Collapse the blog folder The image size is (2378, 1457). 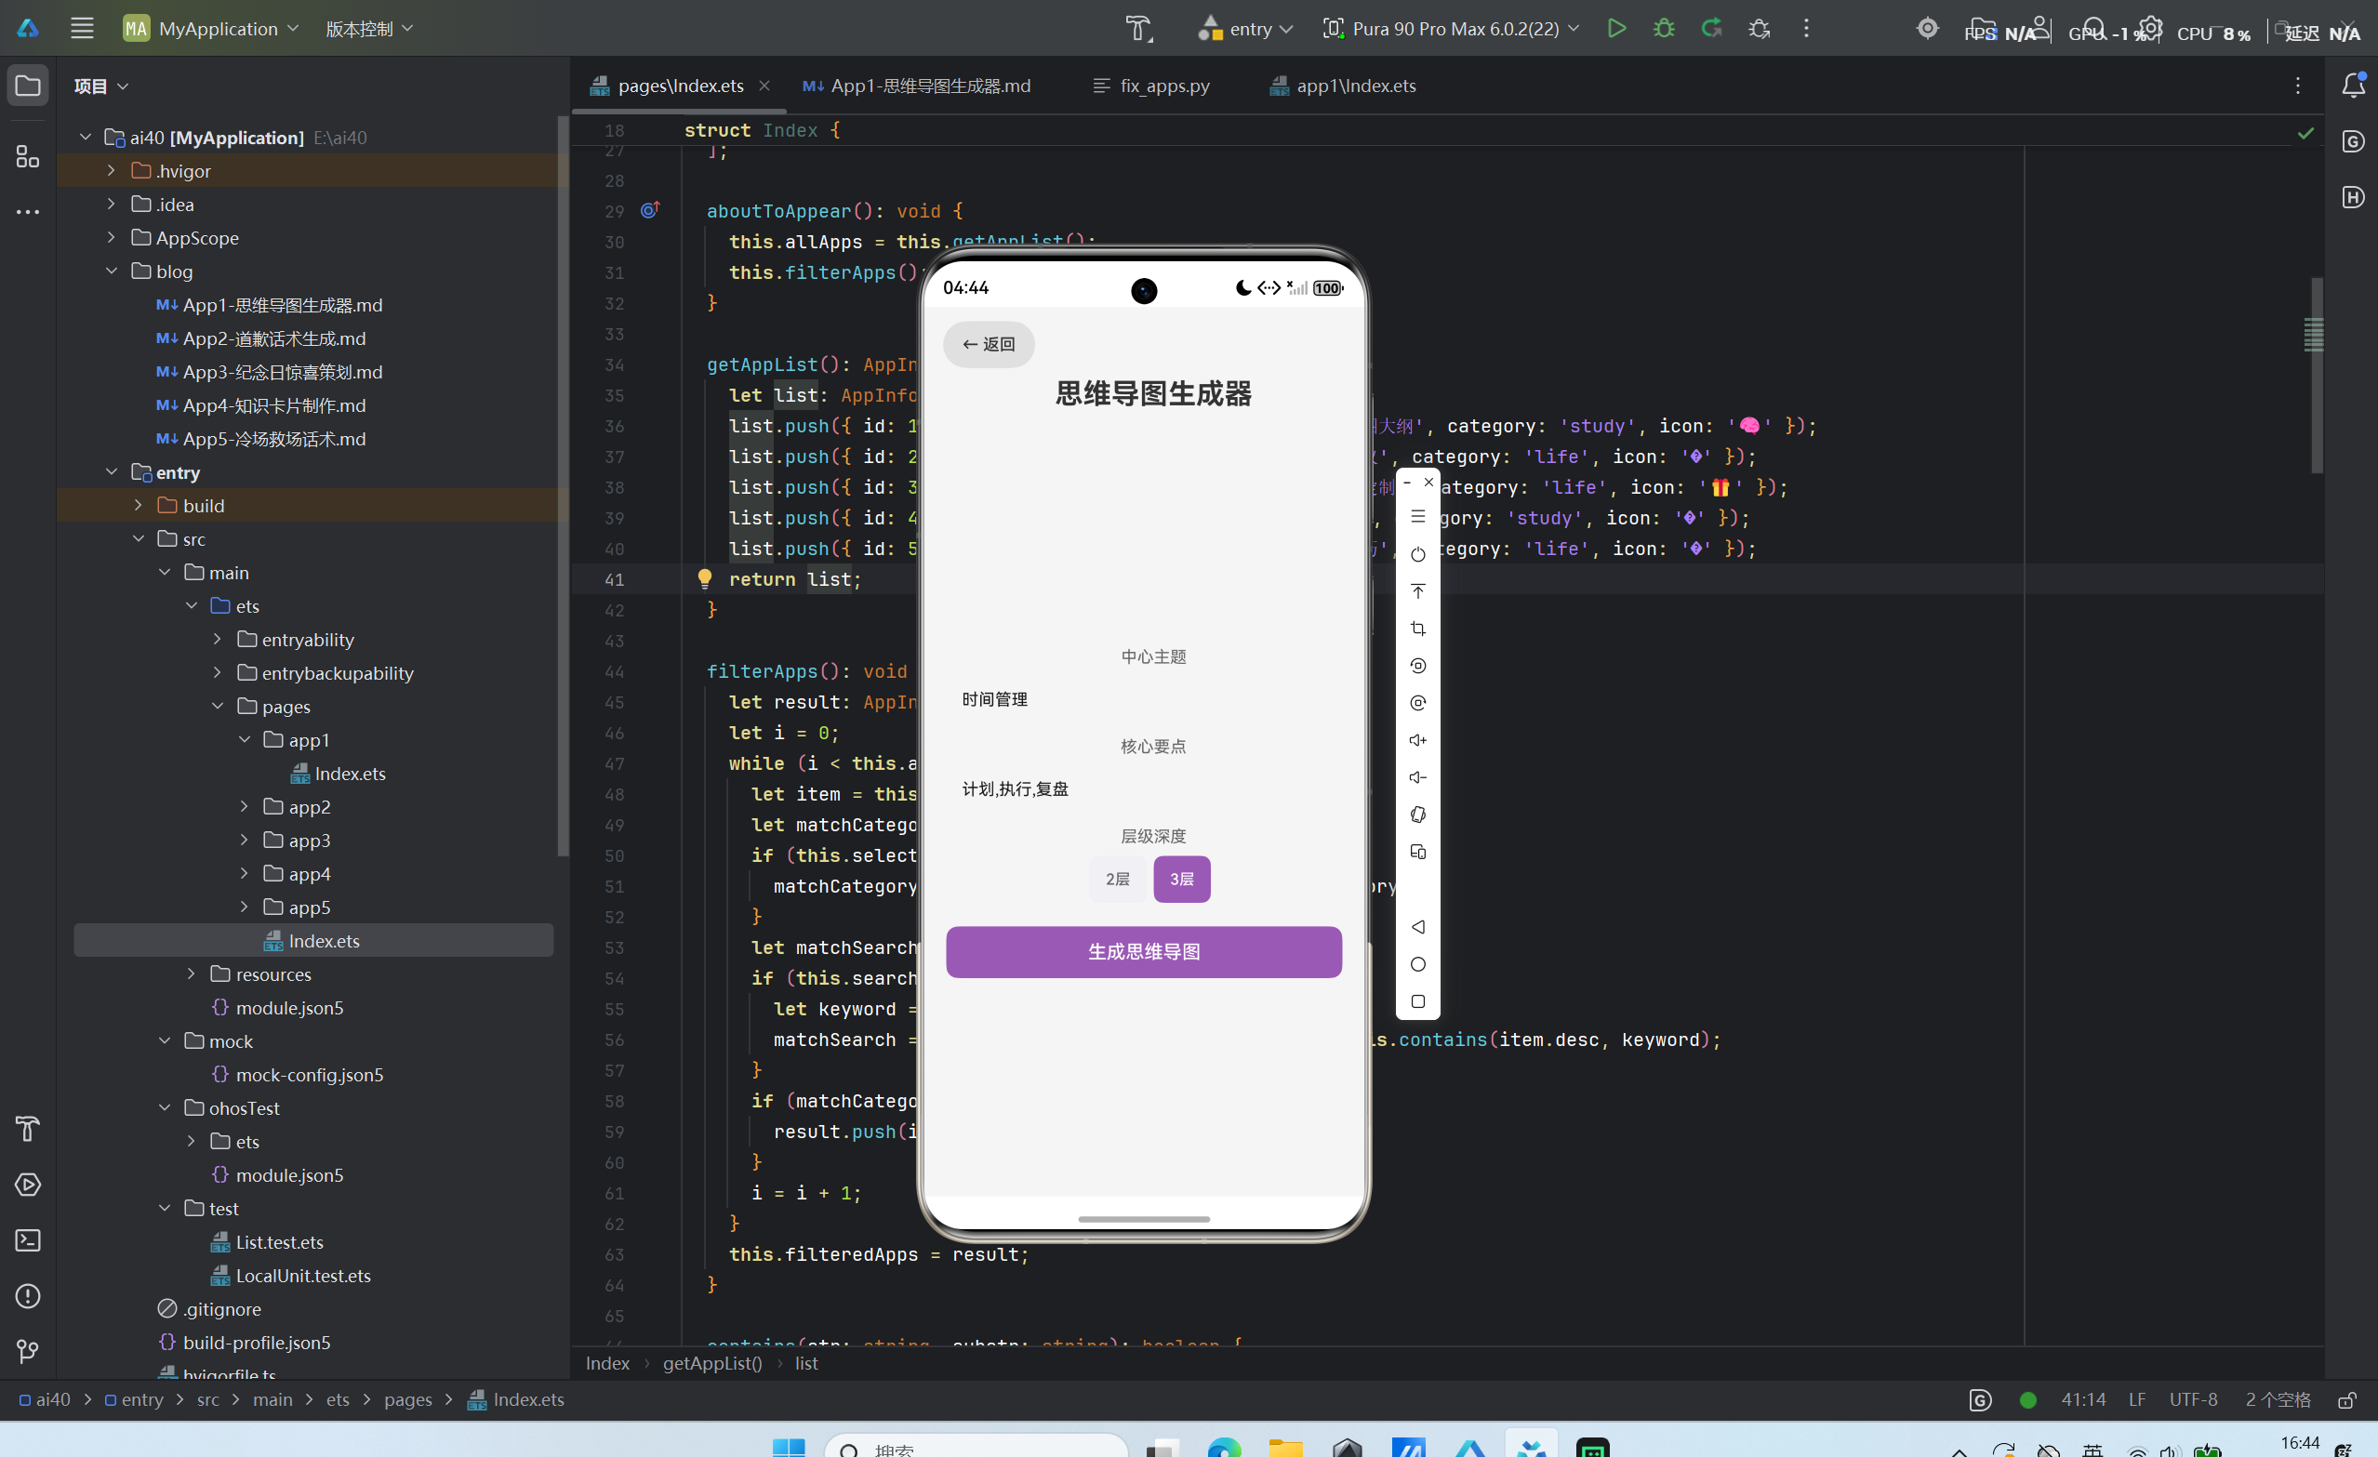[x=111, y=272]
